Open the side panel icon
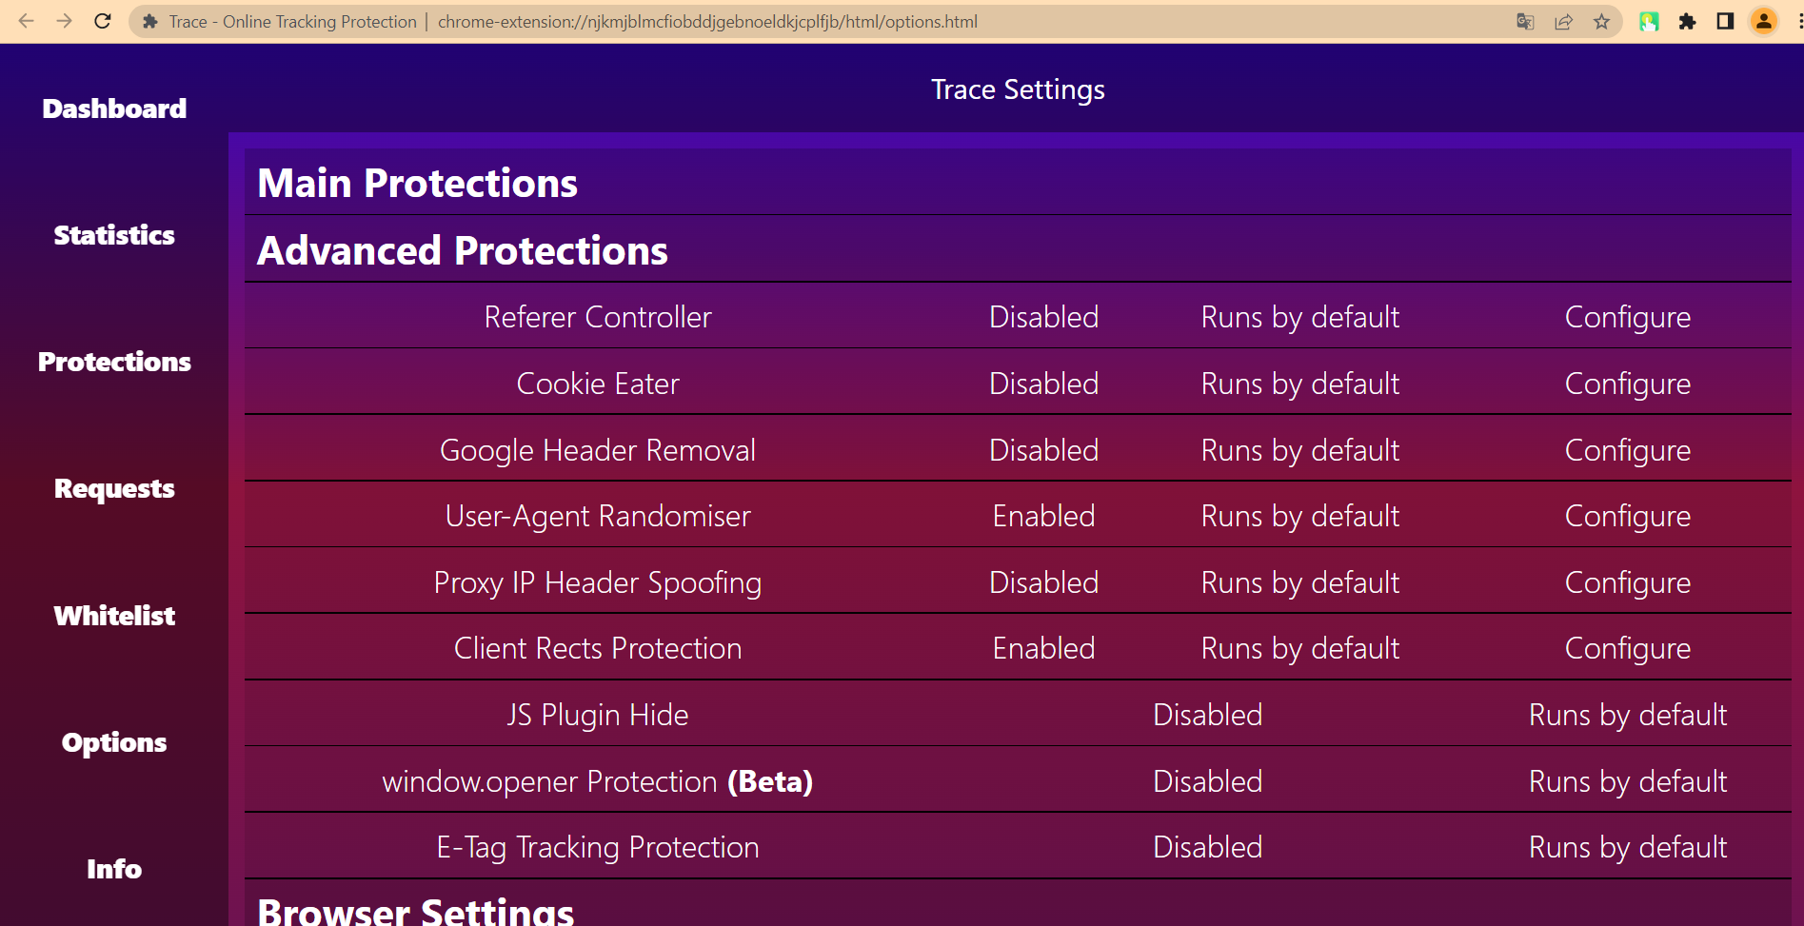Image resolution: width=1804 pixels, height=926 pixels. coord(1725,21)
